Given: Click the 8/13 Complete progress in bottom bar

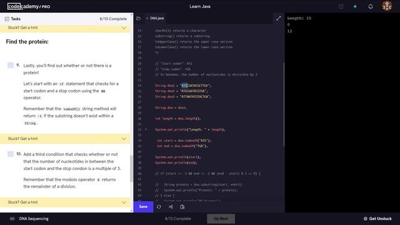Looking at the screenshot, I should [x=177, y=219].
